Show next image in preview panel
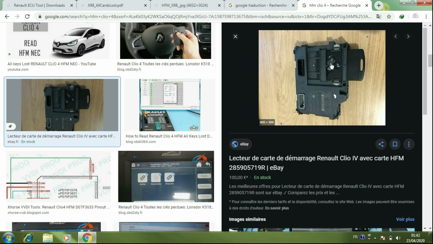The height and width of the screenshot is (244, 433). coord(408,37)
